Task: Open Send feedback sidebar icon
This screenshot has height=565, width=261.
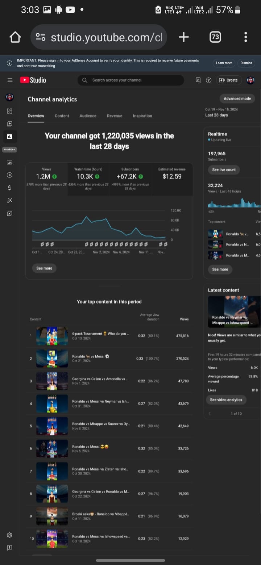Action: pyautogui.click(x=10, y=548)
